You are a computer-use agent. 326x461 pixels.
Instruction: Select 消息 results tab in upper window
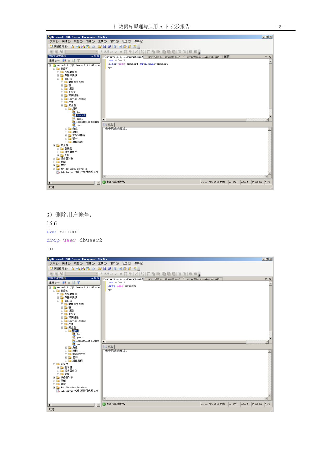coord(108,125)
